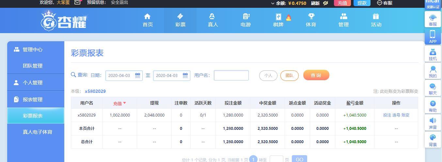Click the APP phone icon in sidebar
Image resolution: width=442 pixels, height=162 pixels.
[x=433, y=37]
